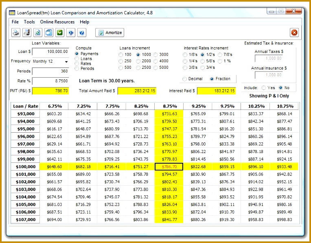
Task: Select the Decimal rate format option
Action: click(x=185, y=79)
